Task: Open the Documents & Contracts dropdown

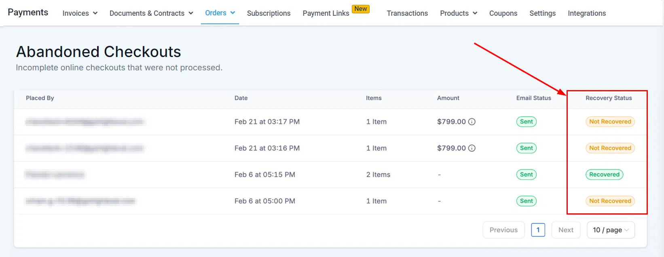Action: (x=151, y=13)
